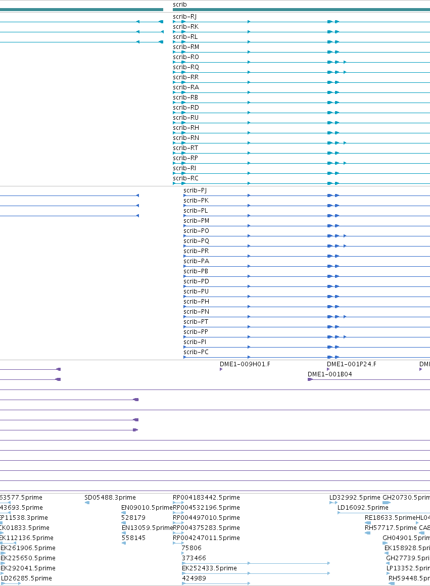Select the scrib-PI protein label
Viewport: 430px width, 586px height.
tap(195, 341)
